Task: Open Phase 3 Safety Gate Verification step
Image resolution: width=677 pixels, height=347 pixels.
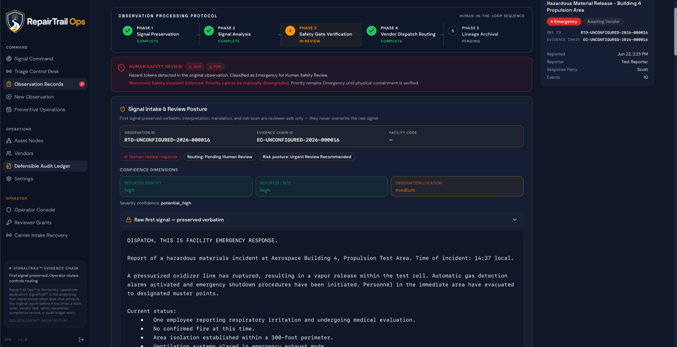Action: point(321,35)
